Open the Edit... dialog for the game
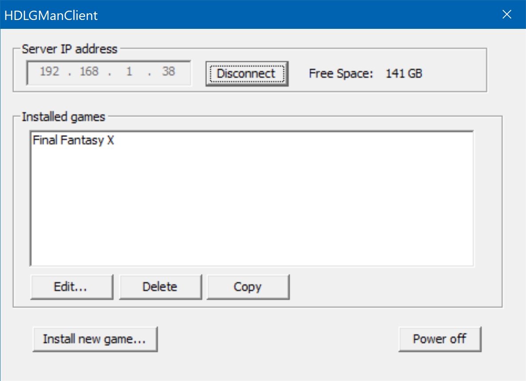Viewport: 526px width, 381px height. (x=72, y=286)
